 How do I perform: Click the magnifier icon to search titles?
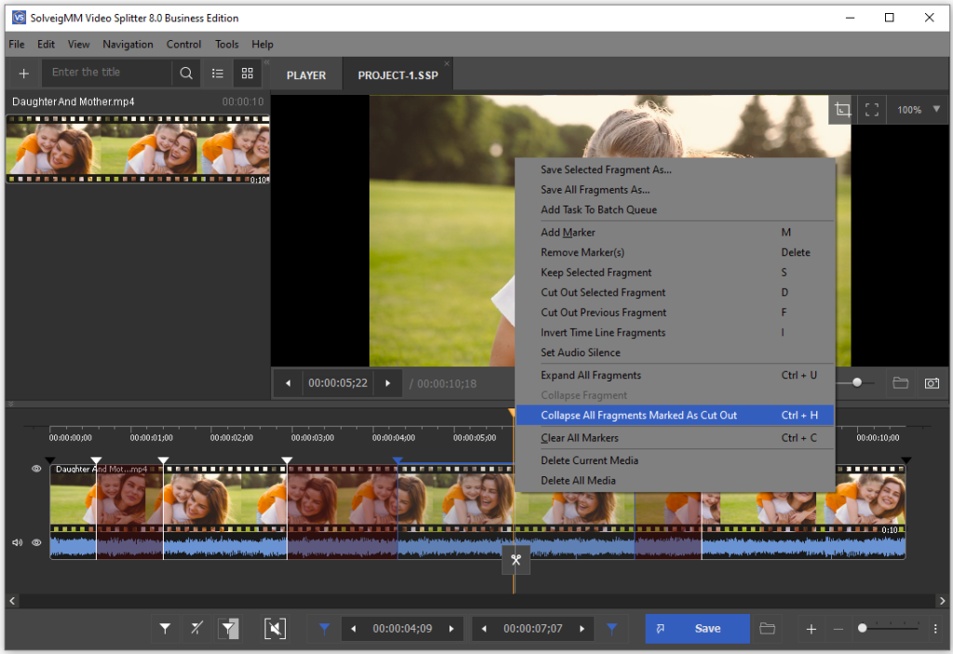click(x=186, y=73)
